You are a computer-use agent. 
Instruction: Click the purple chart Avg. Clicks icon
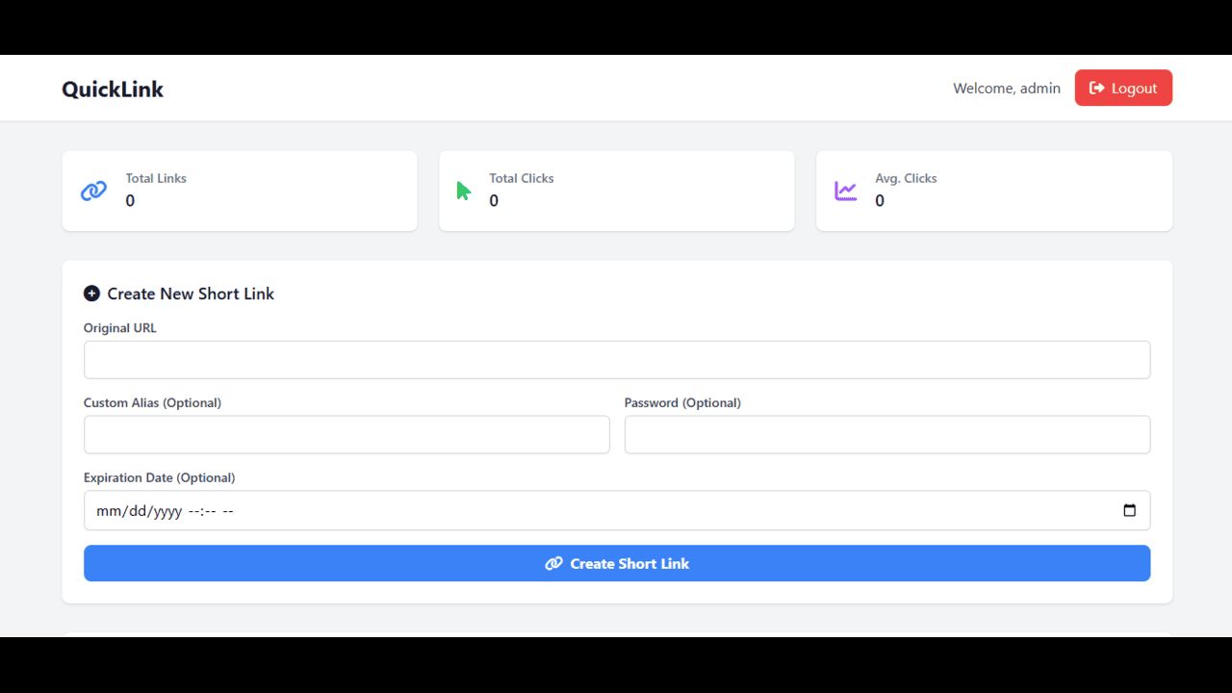(x=845, y=191)
